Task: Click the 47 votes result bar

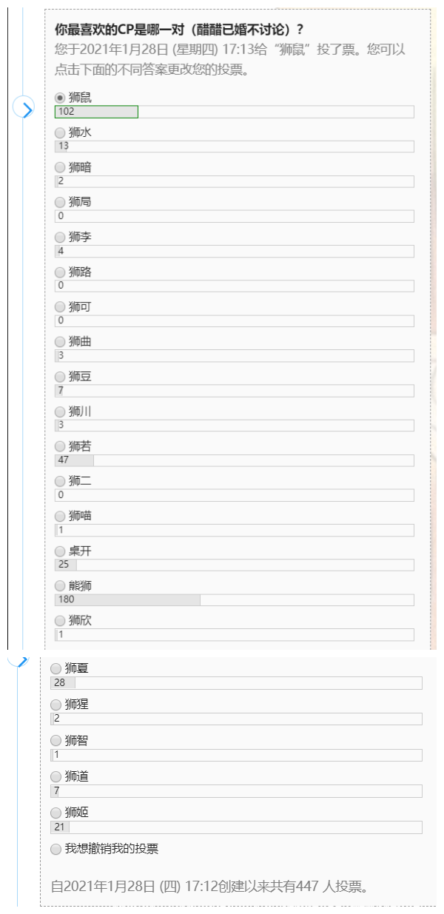Action: [74, 460]
